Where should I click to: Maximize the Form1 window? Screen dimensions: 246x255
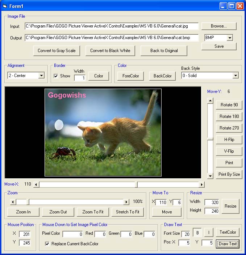(x=232, y=6)
